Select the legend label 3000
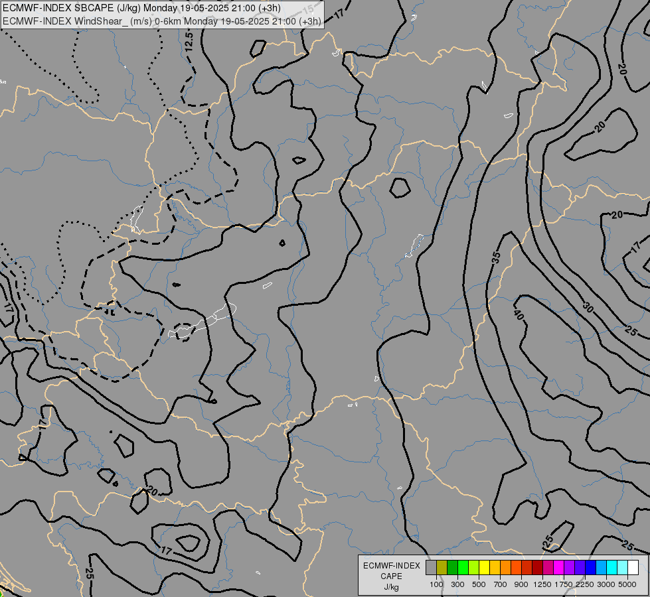The width and height of the screenshot is (650, 597). [x=606, y=584]
